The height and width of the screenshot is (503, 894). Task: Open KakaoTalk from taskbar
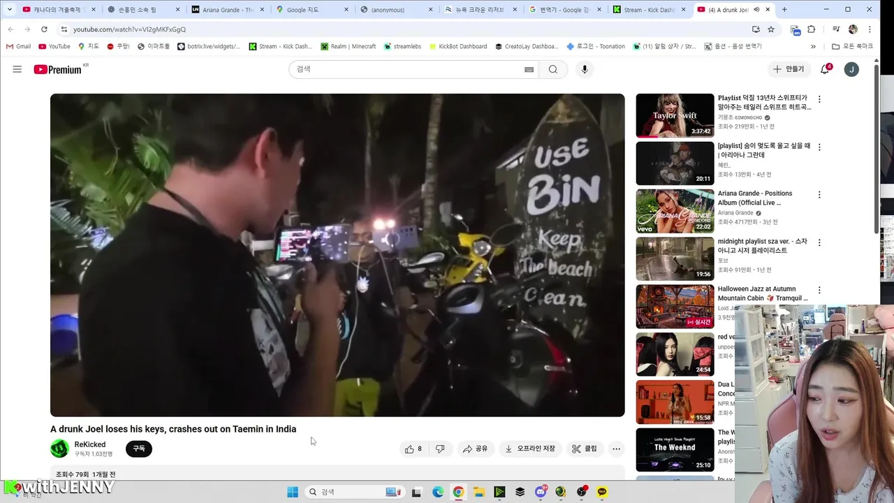point(602,492)
